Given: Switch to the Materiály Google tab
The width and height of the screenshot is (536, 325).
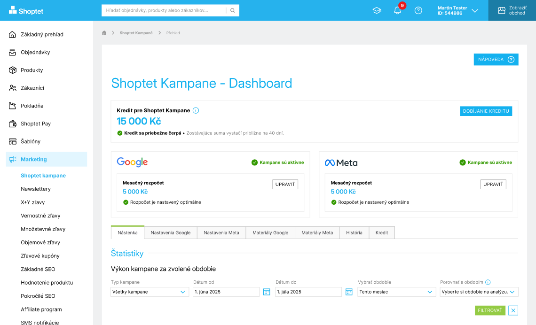Looking at the screenshot, I should [x=270, y=232].
